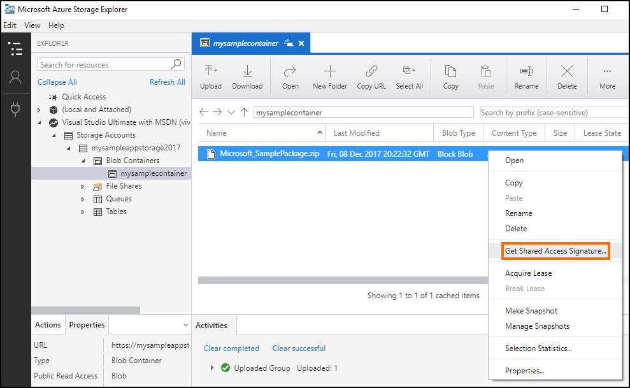Click the connect plug icon in the sidebar
630x388 pixels.
pyautogui.click(x=15, y=108)
